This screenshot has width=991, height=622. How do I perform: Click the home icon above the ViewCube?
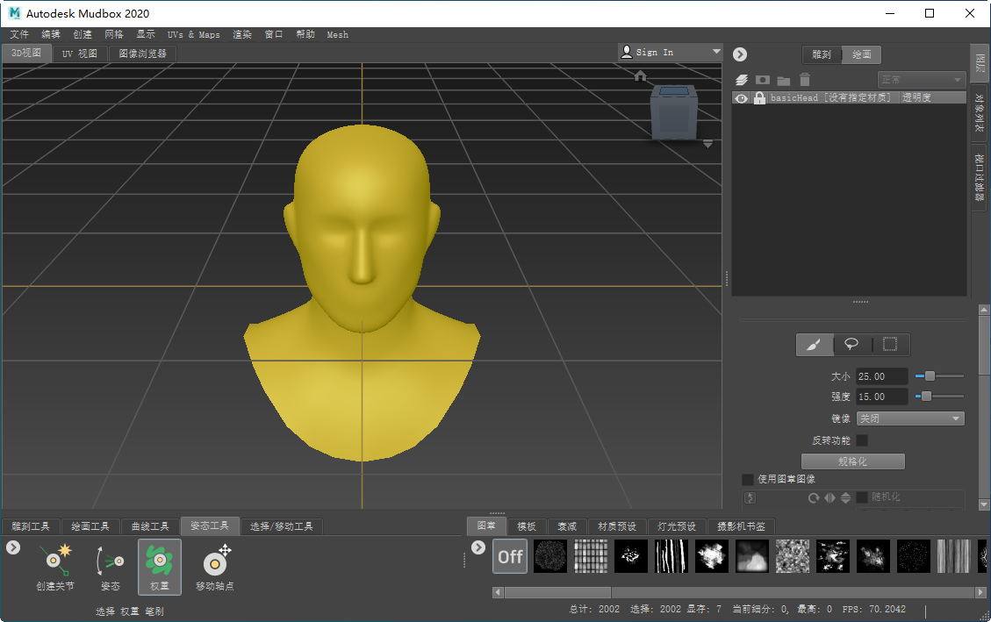point(640,75)
